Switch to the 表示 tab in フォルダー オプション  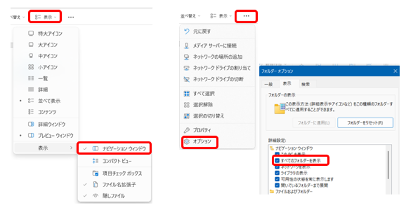(x=287, y=83)
